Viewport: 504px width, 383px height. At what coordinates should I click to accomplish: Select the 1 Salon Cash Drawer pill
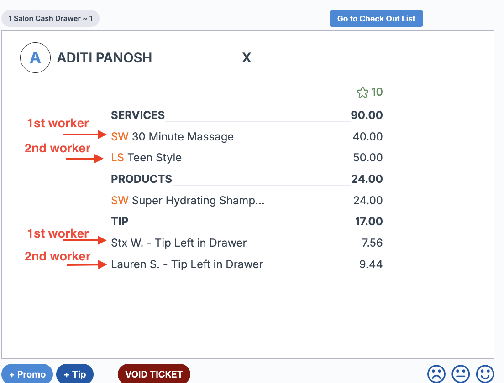50,19
